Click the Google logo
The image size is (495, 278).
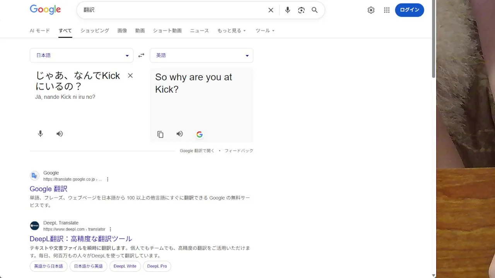coord(45,9)
